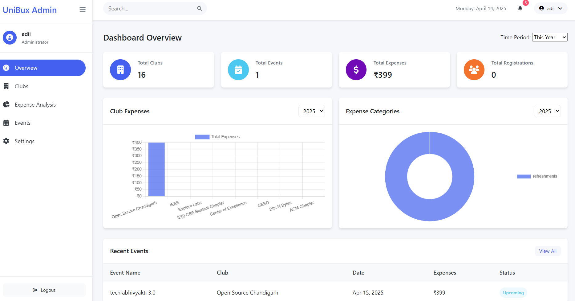Click the Total Registrations people icon
Image resolution: width=575 pixels, height=301 pixels.
pos(474,70)
